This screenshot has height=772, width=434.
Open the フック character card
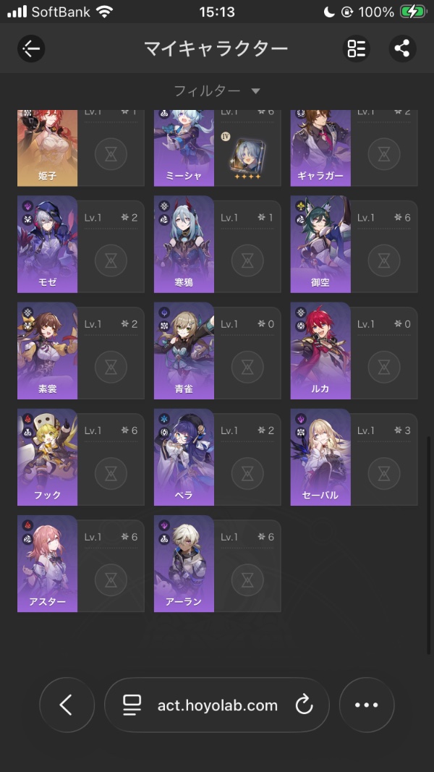[x=47, y=457]
